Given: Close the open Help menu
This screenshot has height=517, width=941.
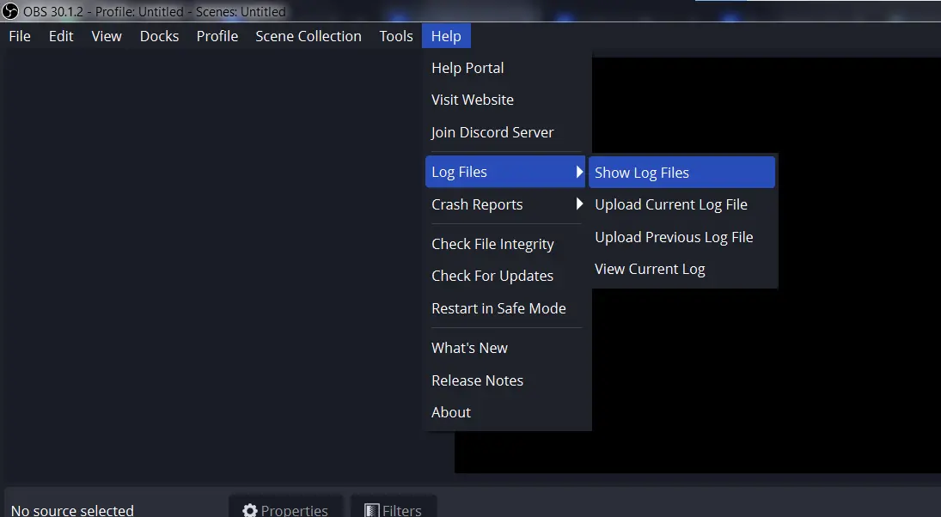Looking at the screenshot, I should [x=447, y=37].
